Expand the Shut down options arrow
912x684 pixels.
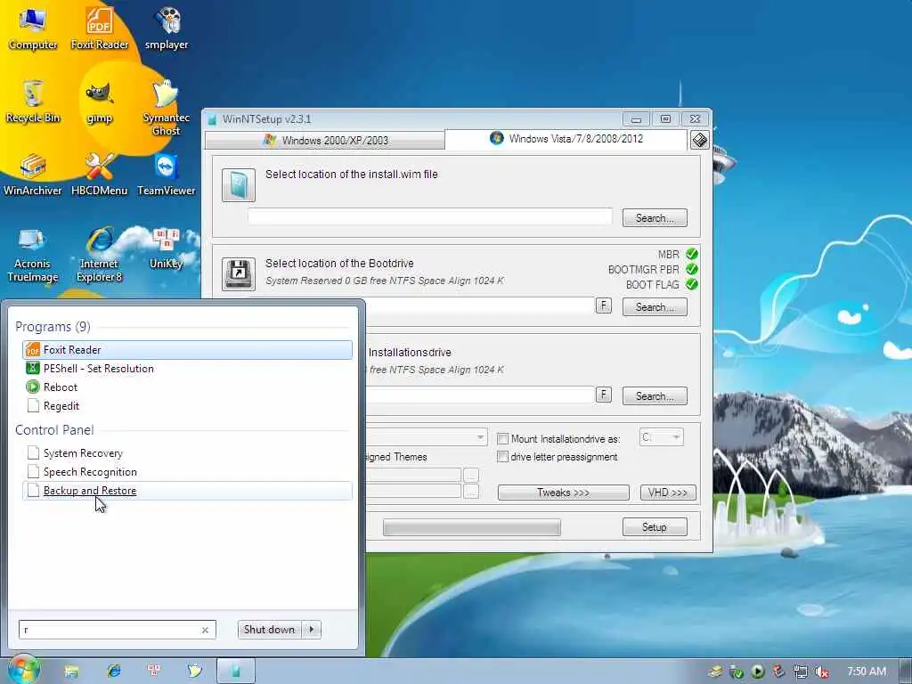coord(312,630)
